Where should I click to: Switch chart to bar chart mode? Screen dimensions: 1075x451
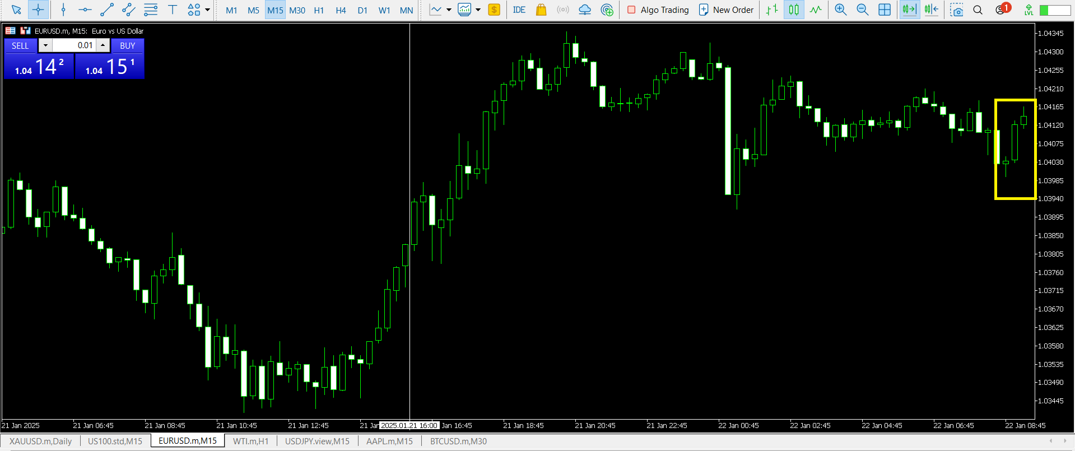(772, 10)
